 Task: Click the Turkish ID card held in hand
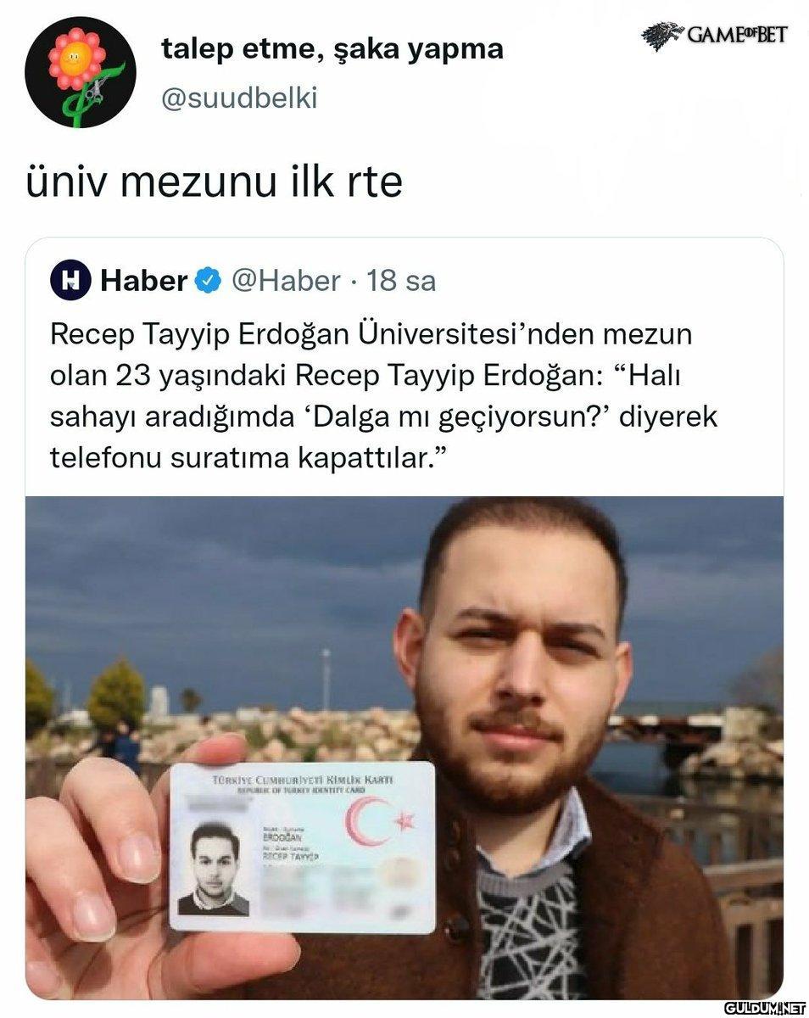[x=302, y=847]
